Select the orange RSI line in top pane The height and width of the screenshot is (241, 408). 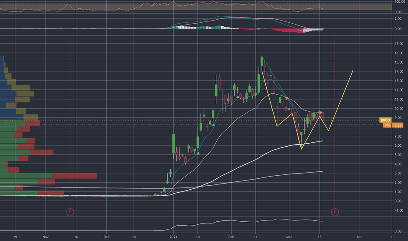click(x=162, y=7)
